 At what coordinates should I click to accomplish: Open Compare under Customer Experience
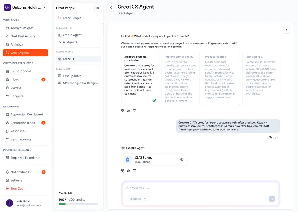point(25,96)
